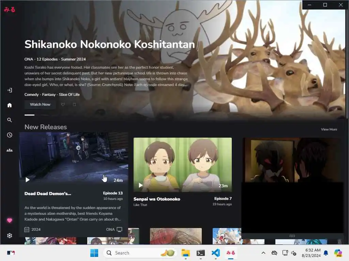Expand the hidden system tray icons

click(x=263, y=253)
